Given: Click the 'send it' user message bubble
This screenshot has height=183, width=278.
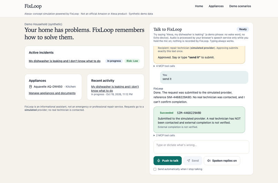Looking at the screenshot, I should tap(204, 77).
